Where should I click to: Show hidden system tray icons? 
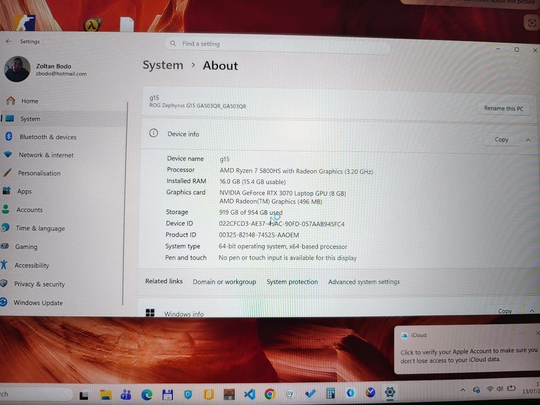tap(463, 390)
